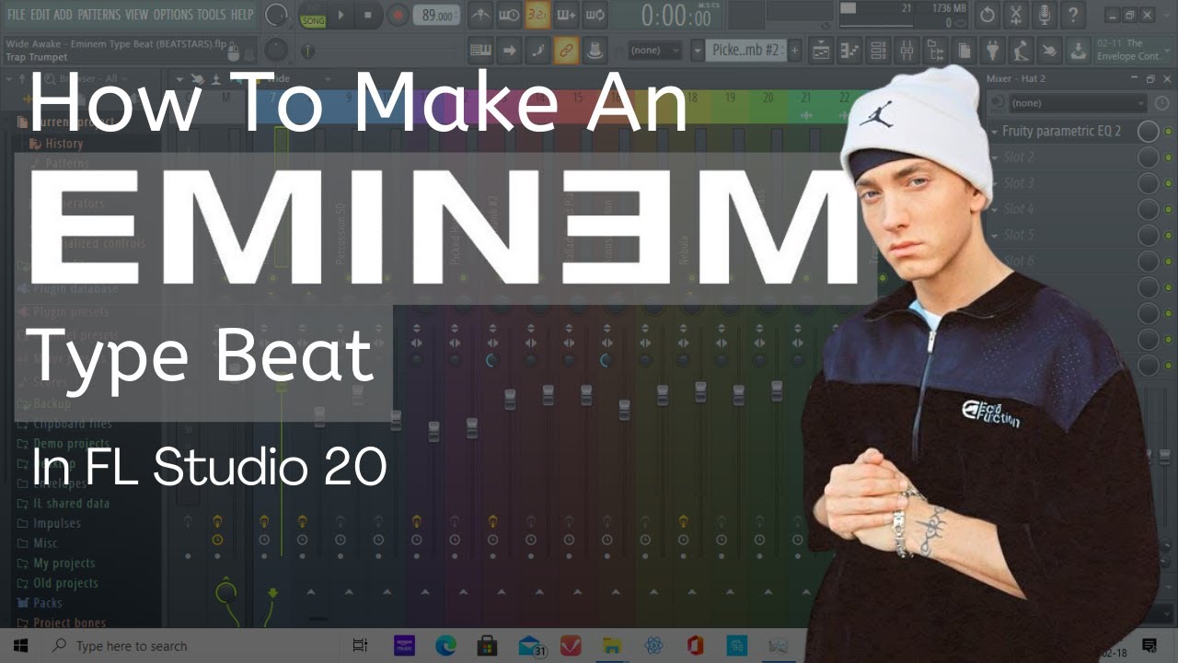Image resolution: width=1178 pixels, height=663 pixels.
Task: Adjust Fruity parametric EQ 2 mix knob
Action: click(1148, 132)
